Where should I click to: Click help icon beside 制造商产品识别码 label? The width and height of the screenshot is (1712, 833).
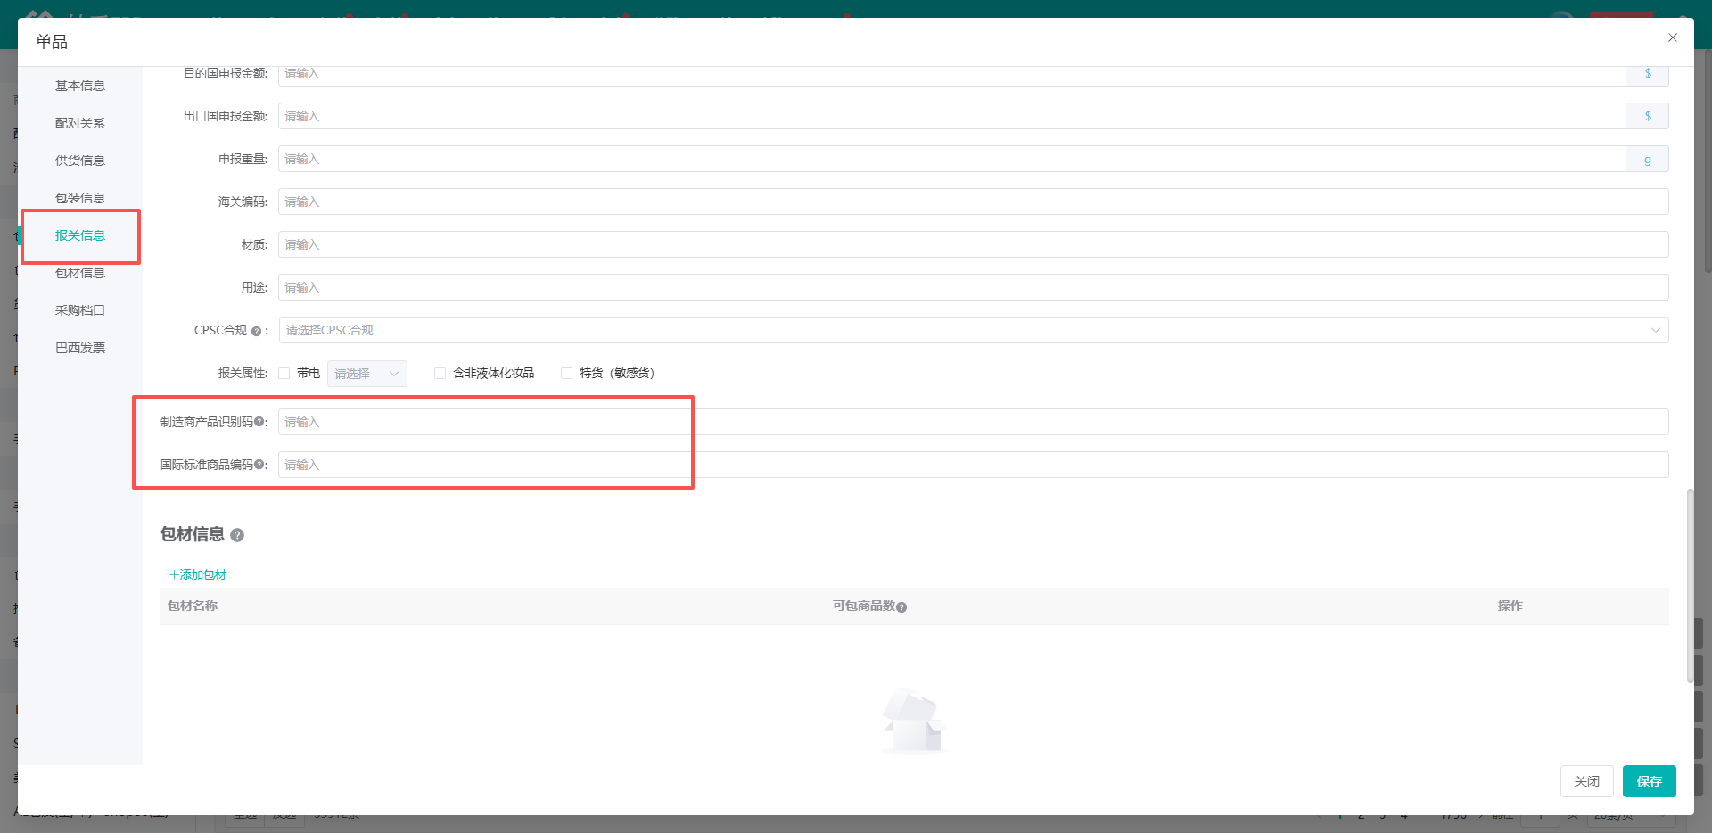pos(259,422)
